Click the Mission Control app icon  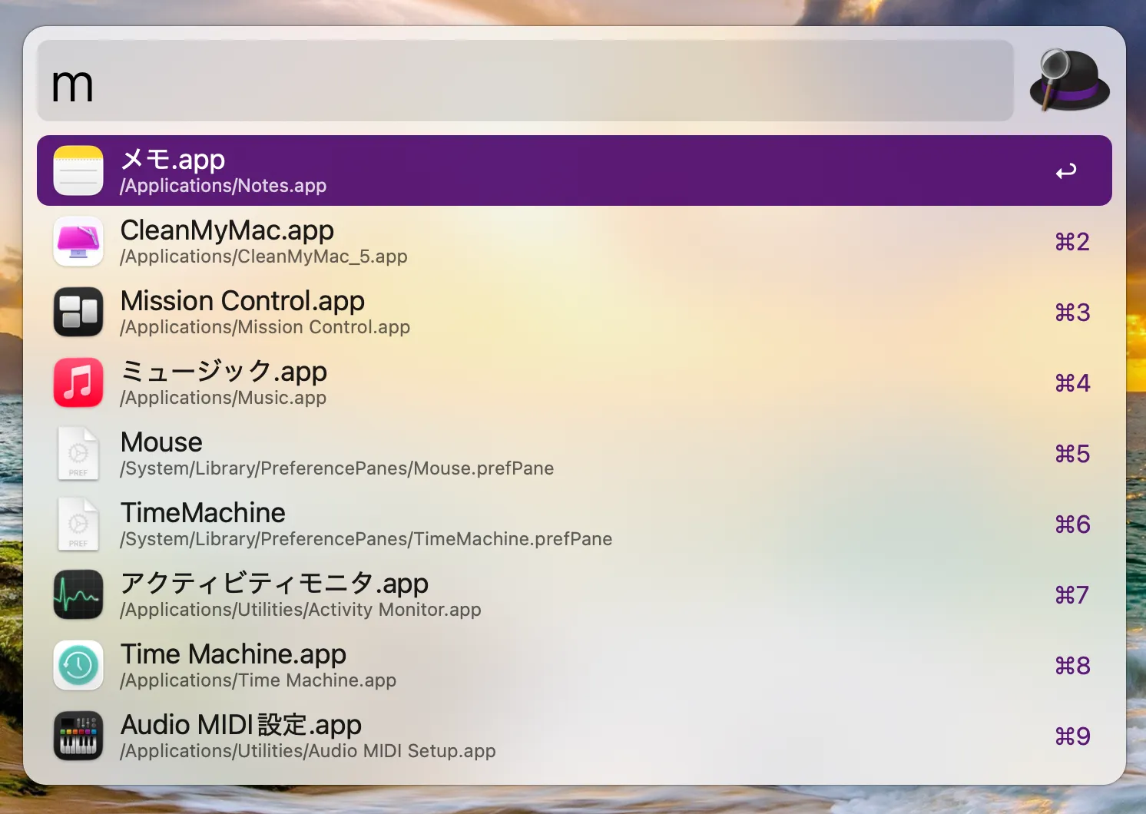click(78, 312)
